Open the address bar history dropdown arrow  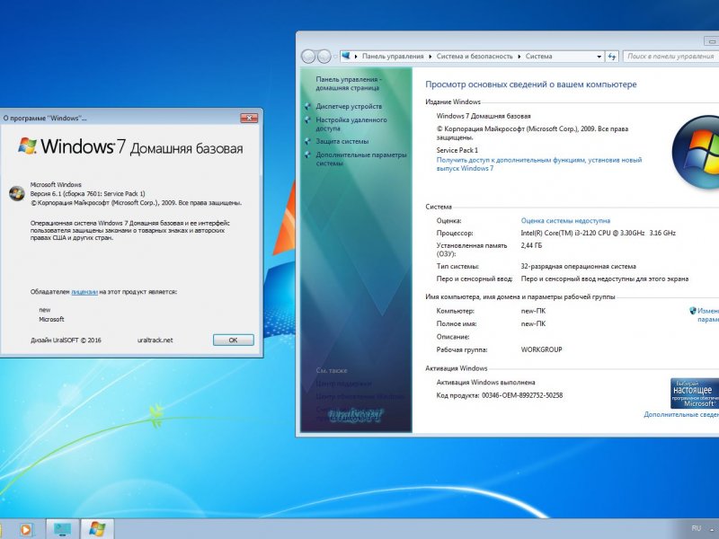[599, 57]
